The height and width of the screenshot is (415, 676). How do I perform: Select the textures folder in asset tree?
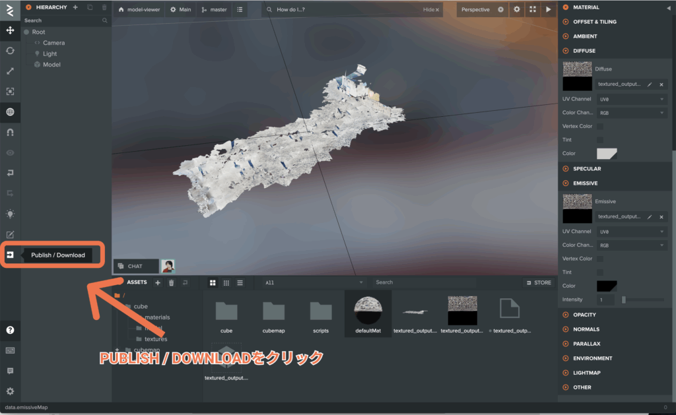pos(155,339)
